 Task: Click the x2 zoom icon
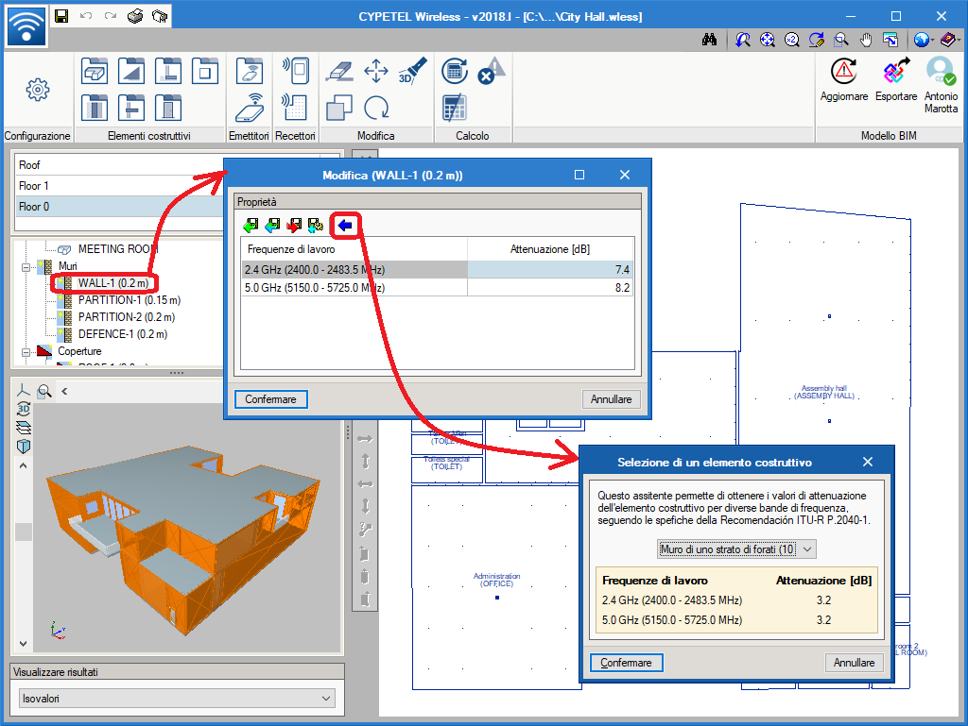click(792, 40)
